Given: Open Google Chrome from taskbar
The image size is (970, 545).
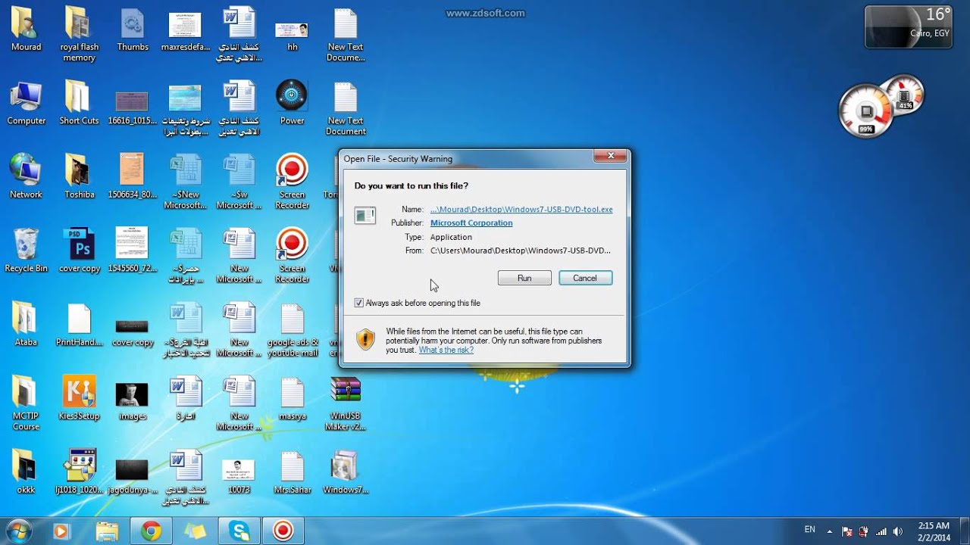Looking at the screenshot, I should [151, 531].
